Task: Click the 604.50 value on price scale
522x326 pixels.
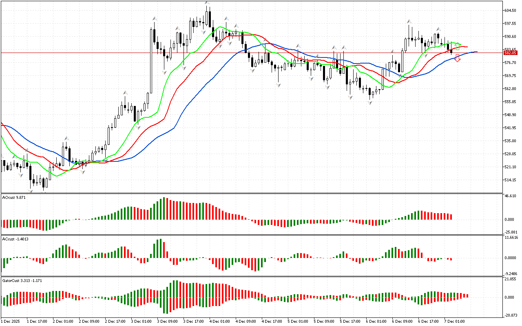Action: 511,11
